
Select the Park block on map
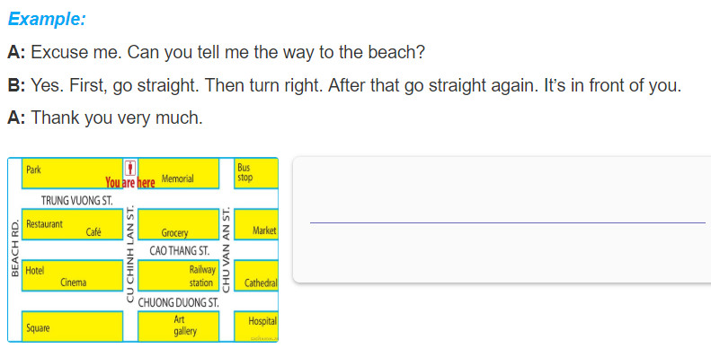point(72,173)
